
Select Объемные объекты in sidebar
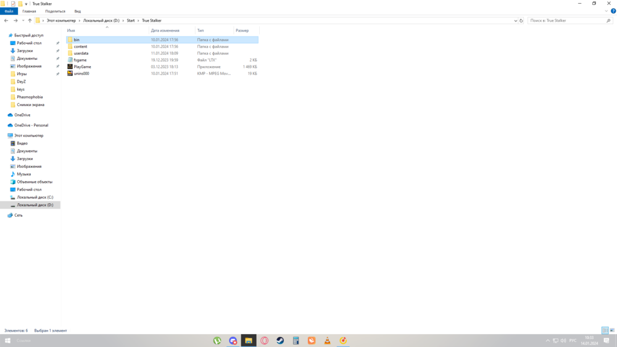[x=34, y=182]
